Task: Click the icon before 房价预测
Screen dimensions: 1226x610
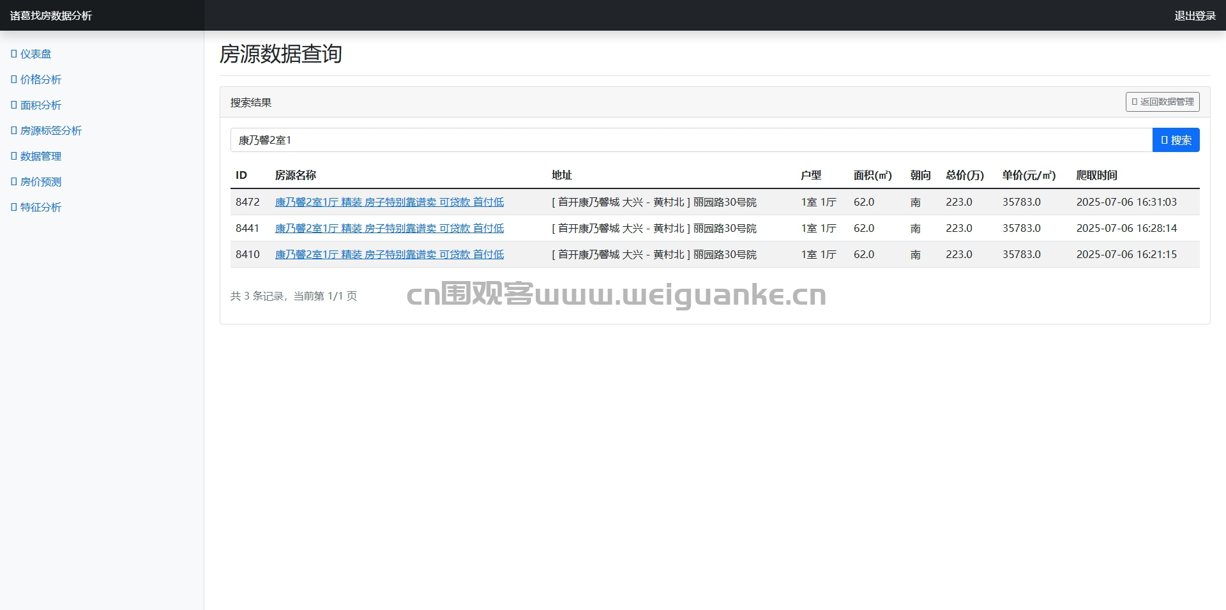Action: click(x=14, y=182)
